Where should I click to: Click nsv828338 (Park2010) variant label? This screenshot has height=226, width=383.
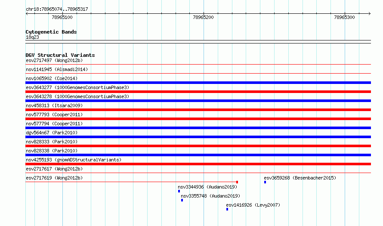click(52, 151)
